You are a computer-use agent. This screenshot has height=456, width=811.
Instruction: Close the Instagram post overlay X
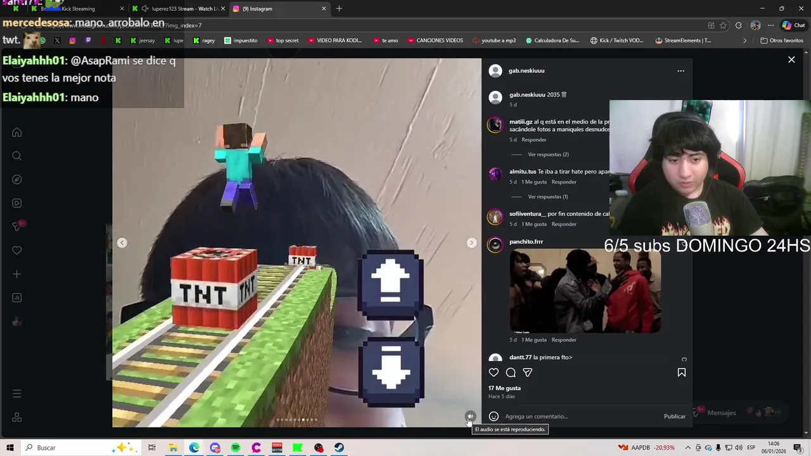pos(791,60)
